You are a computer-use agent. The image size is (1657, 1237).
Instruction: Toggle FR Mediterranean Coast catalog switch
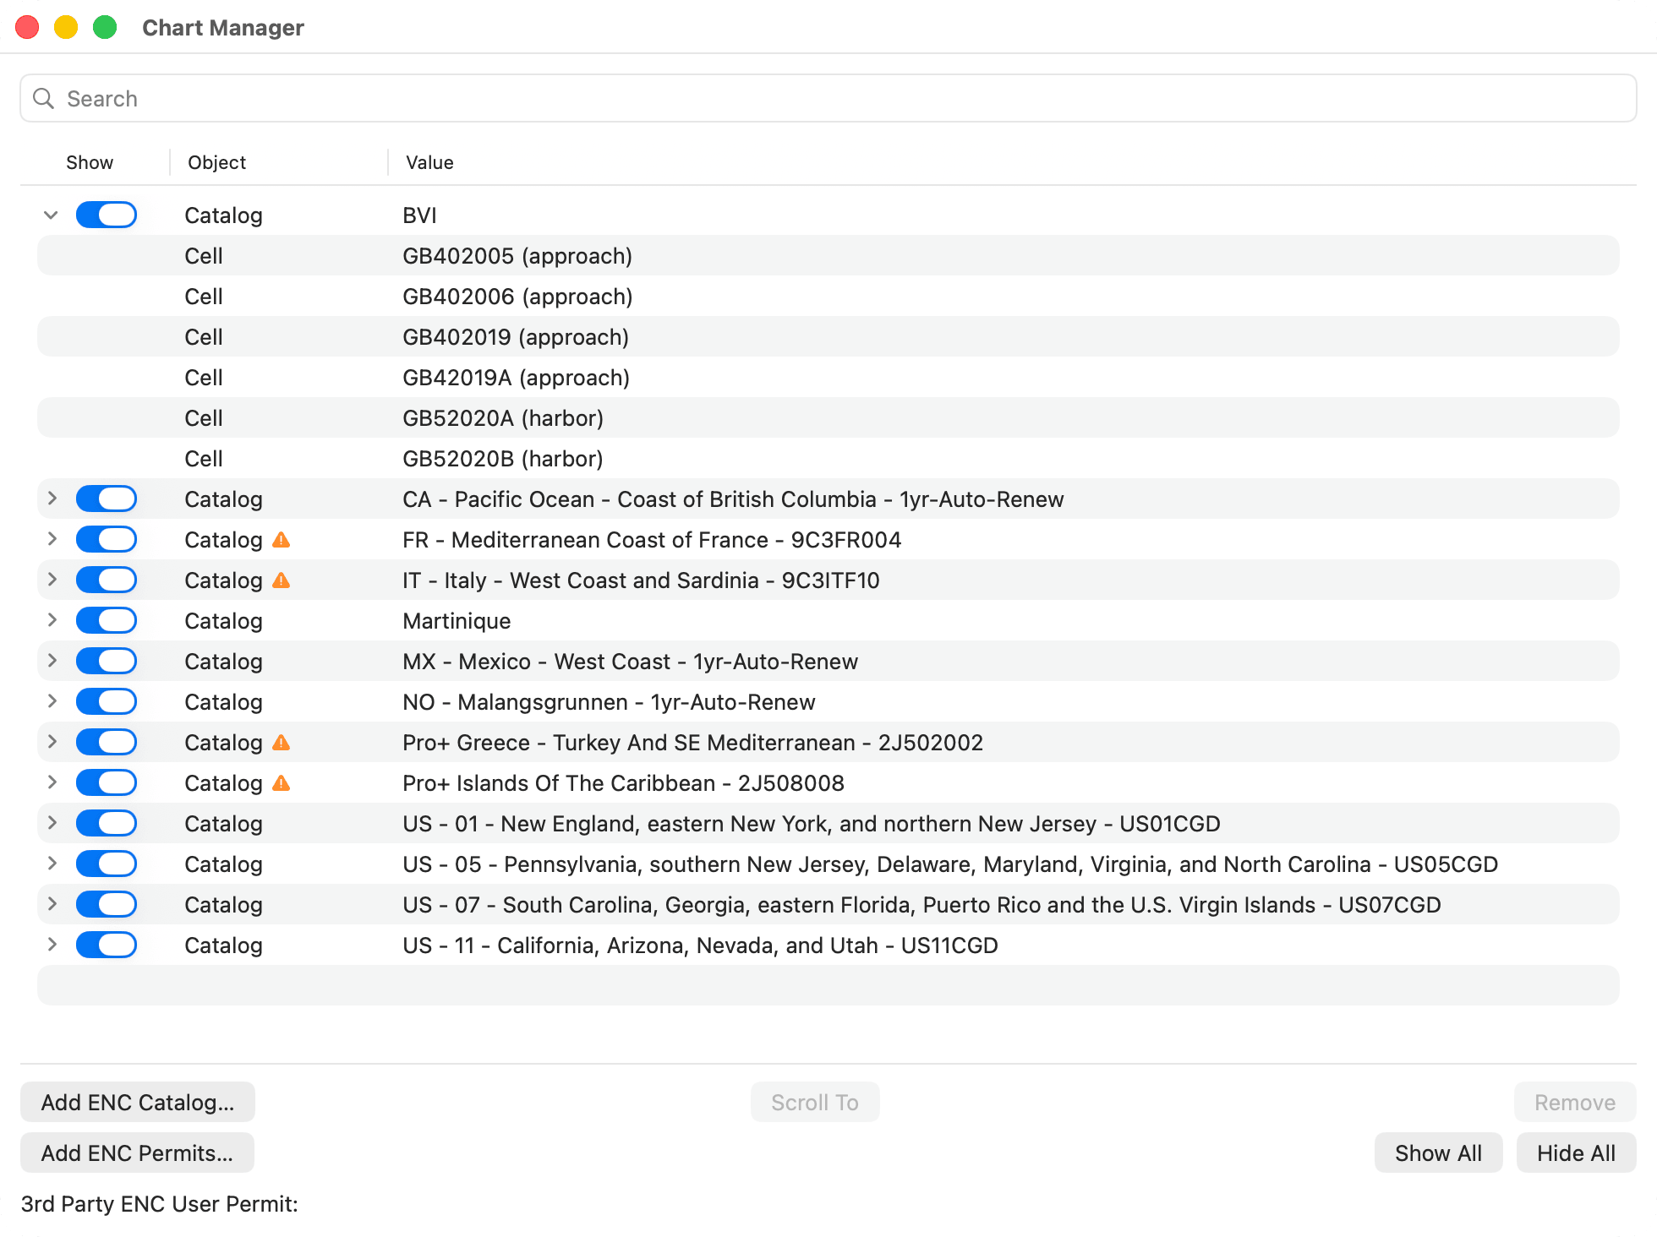tap(107, 539)
